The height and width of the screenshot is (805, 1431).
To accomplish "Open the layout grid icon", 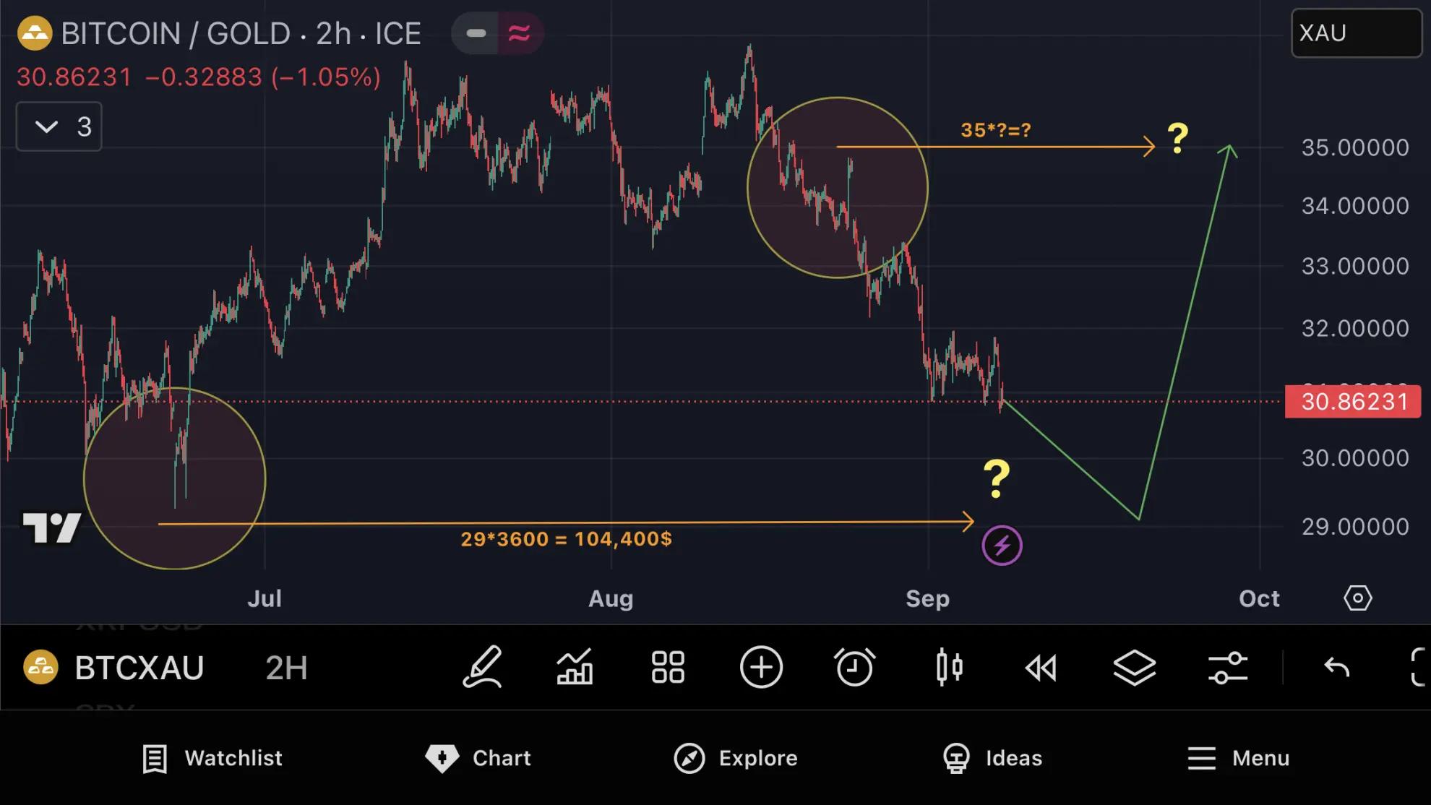I will coord(668,667).
